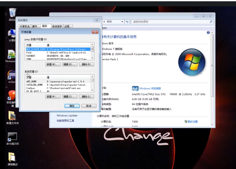
Task: Open the Windows 体验指数 link
Action: tap(150, 88)
